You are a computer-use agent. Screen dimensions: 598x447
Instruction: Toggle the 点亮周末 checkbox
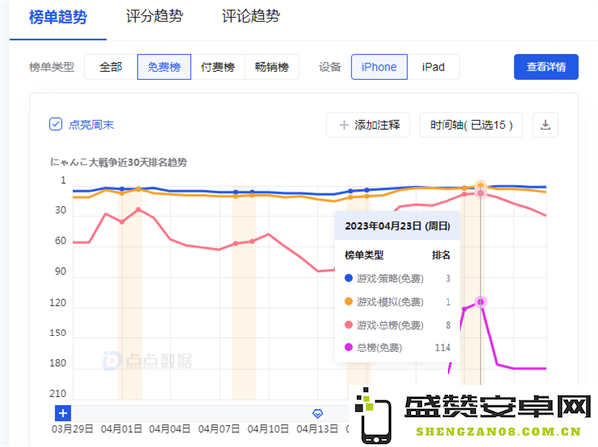55,124
